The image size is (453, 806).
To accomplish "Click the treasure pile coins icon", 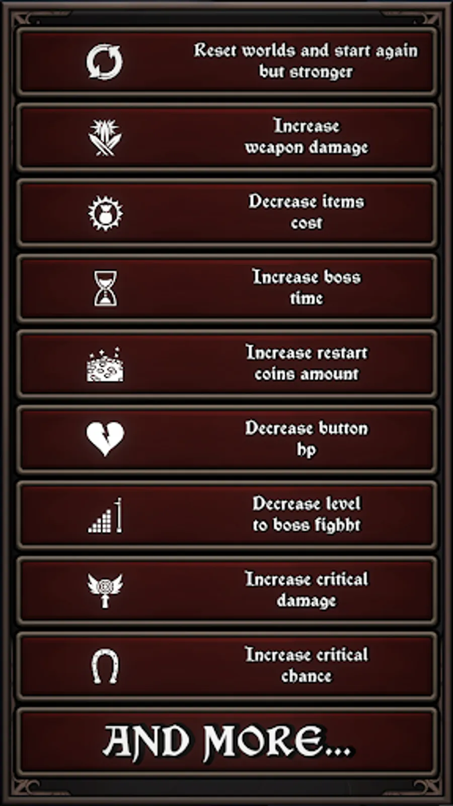I will (105, 364).
